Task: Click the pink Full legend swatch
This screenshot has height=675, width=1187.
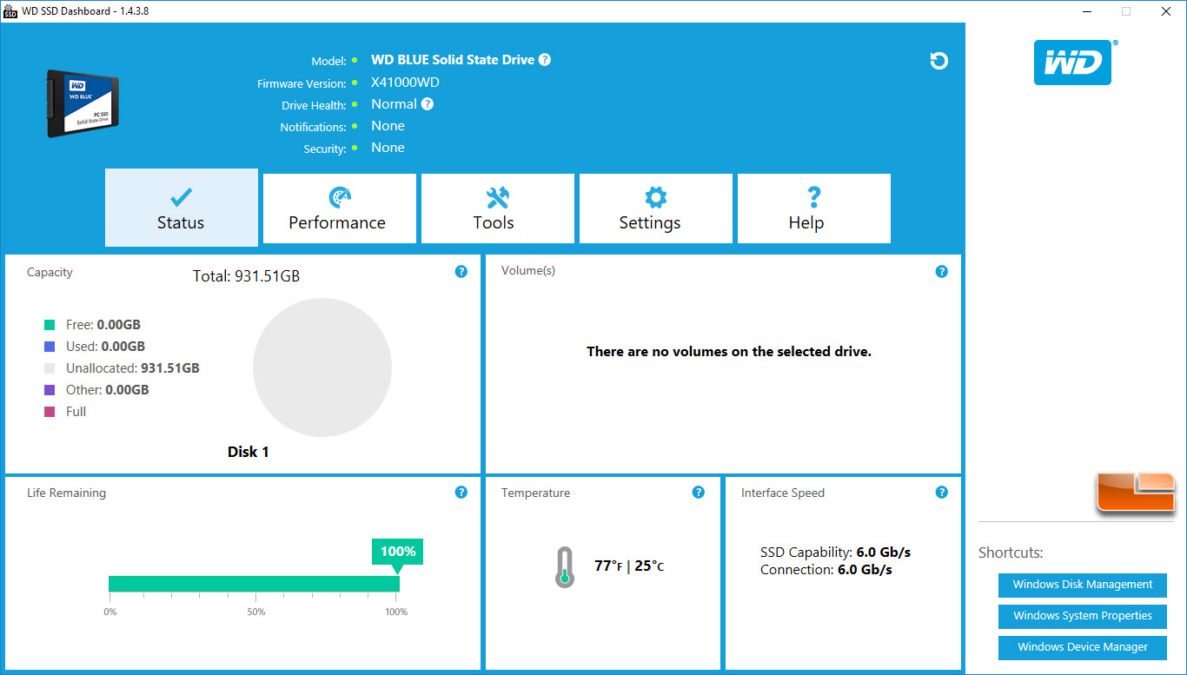Action: tap(50, 412)
